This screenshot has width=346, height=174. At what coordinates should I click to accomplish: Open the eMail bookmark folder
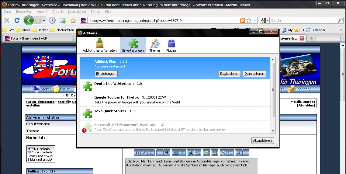click(x=23, y=30)
